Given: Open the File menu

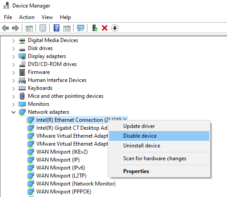Looking at the screenshot, I should (8, 17).
